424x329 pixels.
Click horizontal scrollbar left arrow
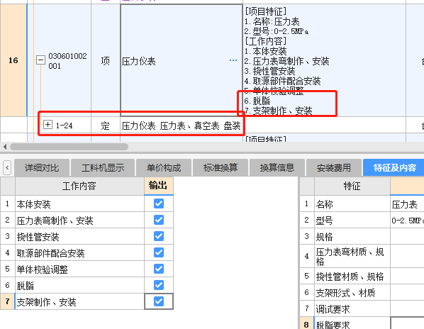[x=5, y=147]
